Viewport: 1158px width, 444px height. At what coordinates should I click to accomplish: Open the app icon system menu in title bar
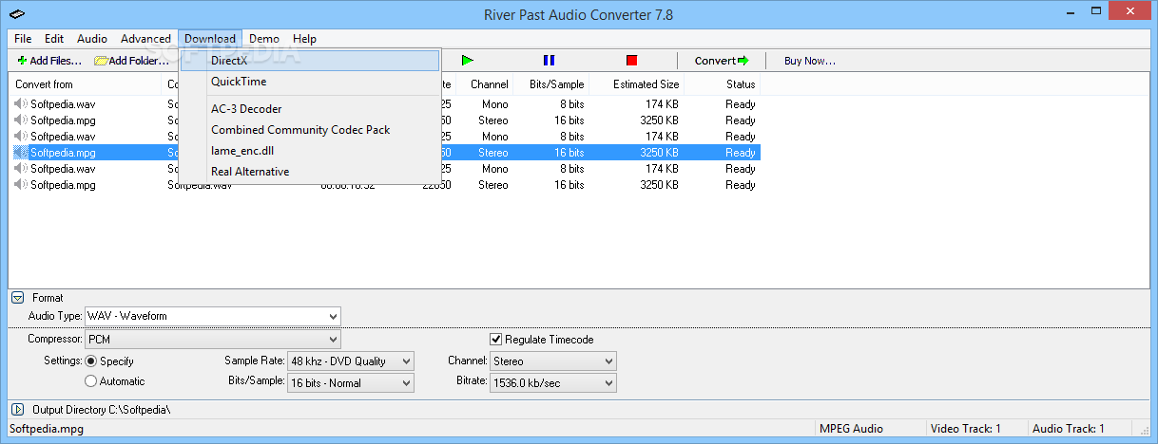(x=18, y=12)
